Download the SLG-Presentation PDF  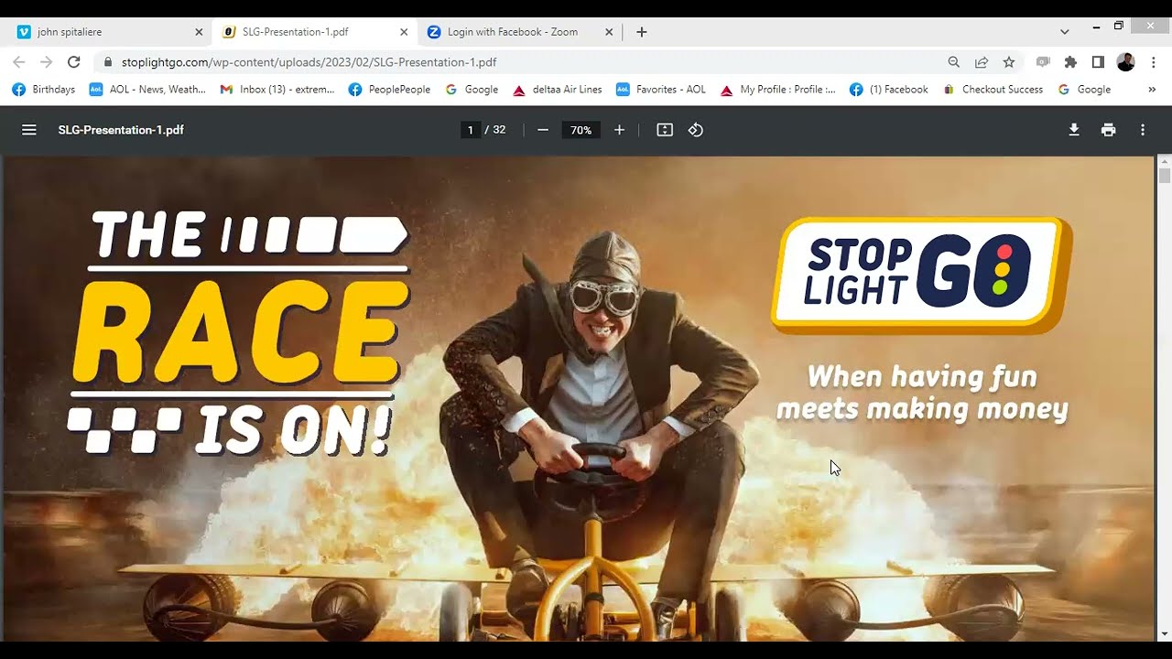pos(1074,130)
